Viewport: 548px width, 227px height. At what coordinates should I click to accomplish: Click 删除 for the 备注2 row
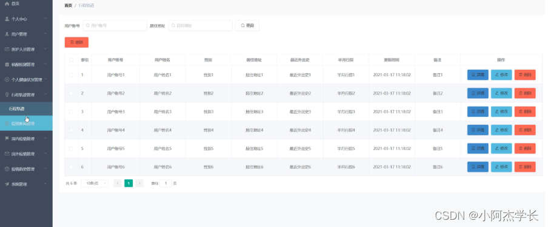click(x=525, y=93)
